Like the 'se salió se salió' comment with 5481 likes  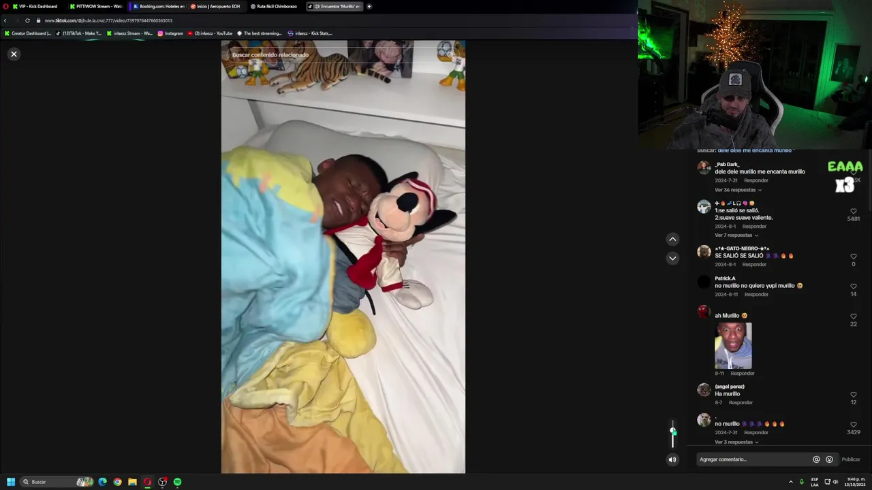[853, 212]
